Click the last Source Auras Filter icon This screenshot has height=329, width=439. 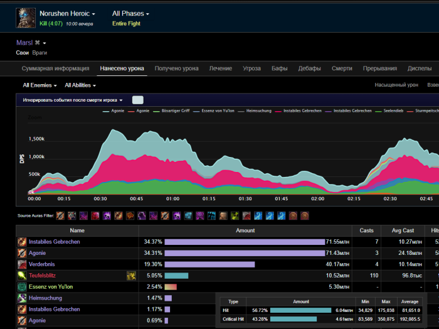(304, 216)
